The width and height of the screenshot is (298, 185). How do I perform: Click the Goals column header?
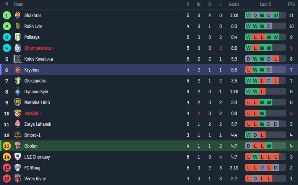coord(234,5)
